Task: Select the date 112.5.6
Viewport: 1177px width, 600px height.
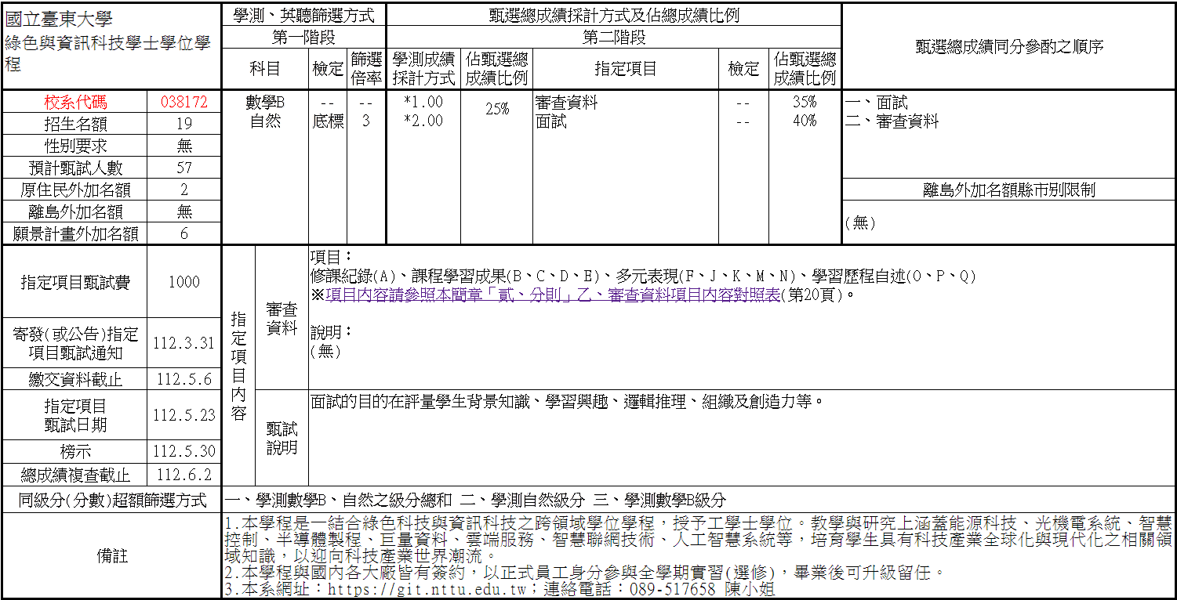Action: [184, 379]
